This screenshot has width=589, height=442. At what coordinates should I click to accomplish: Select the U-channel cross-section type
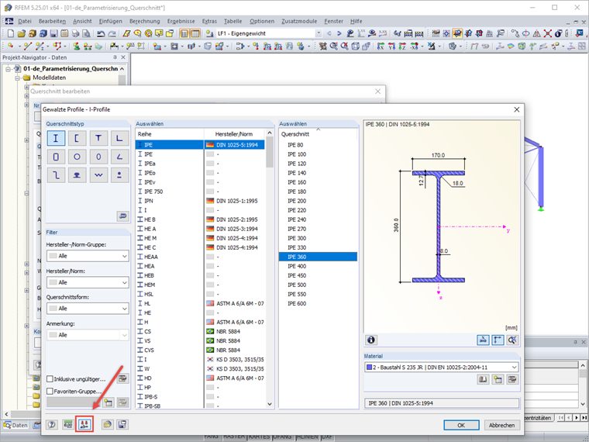click(x=77, y=138)
